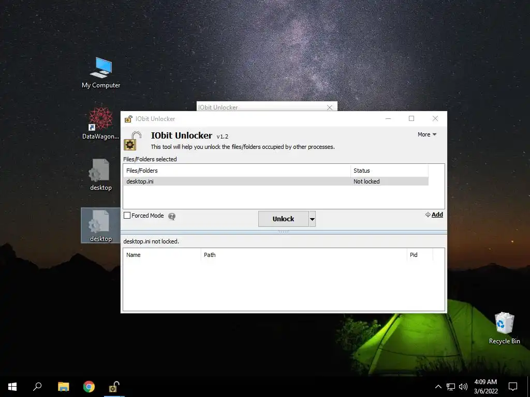Viewport: 530px width, 397px height.
Task: Open My Computer desktop icon
Action: (101, 72)
